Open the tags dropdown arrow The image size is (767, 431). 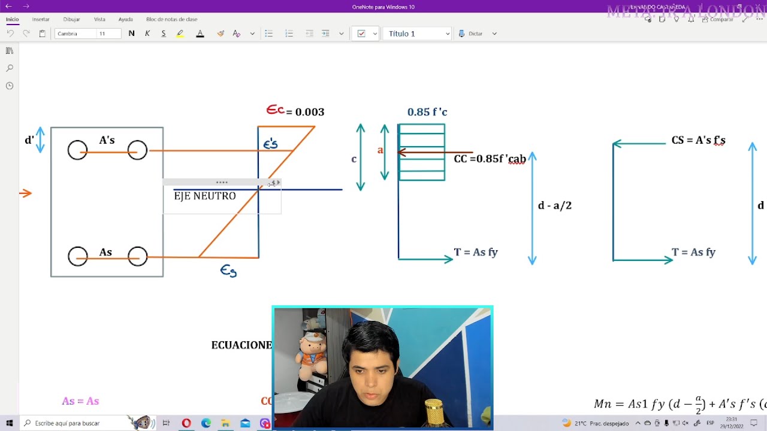[375, 34]
